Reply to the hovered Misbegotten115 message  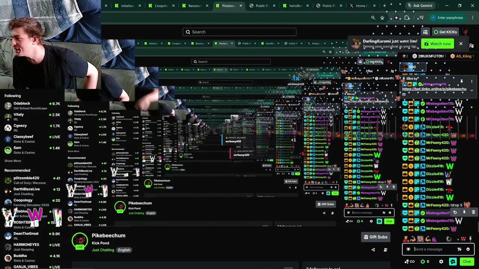pyautogui.click(x=455, y=212)
